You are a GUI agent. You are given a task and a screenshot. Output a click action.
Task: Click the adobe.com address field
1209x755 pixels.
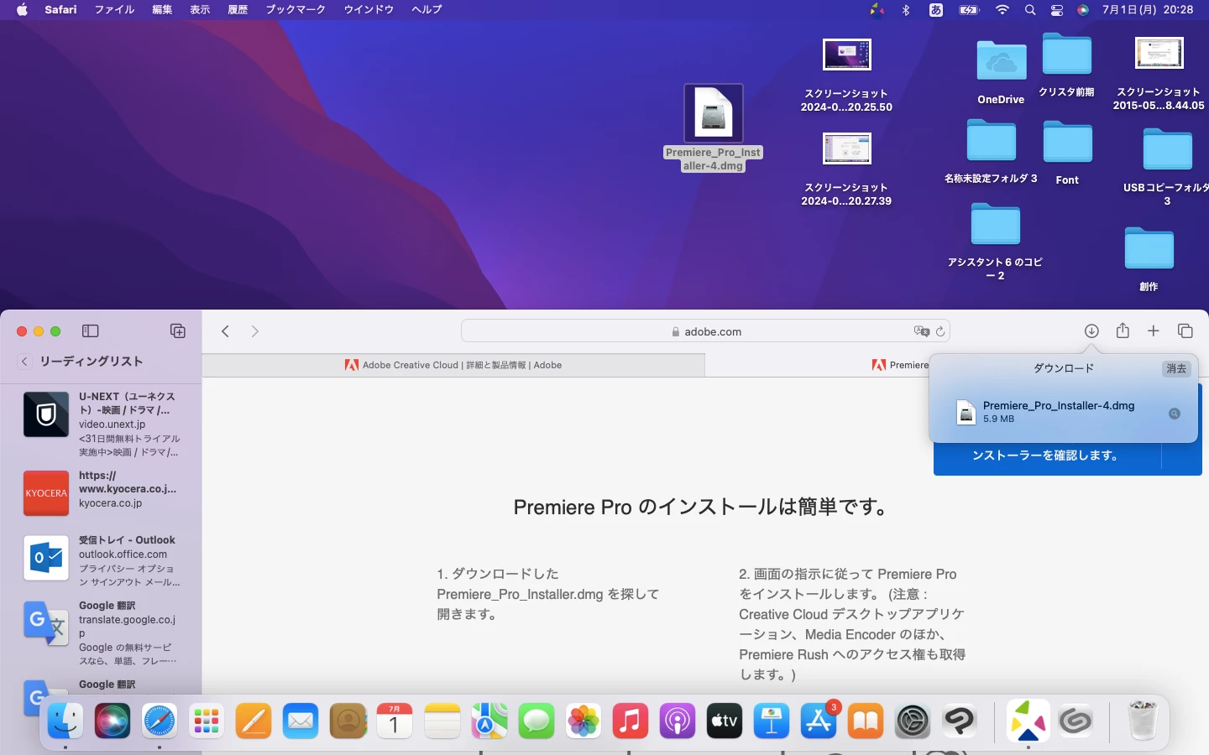tap(705, 331)
